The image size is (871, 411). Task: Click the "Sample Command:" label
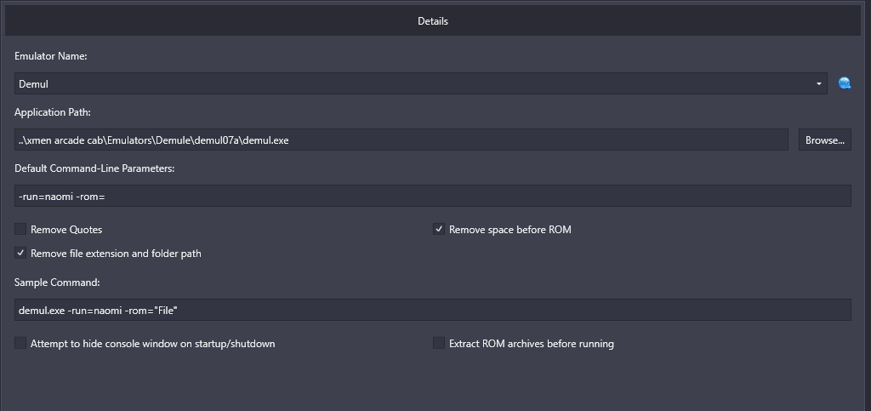[57, 282]
